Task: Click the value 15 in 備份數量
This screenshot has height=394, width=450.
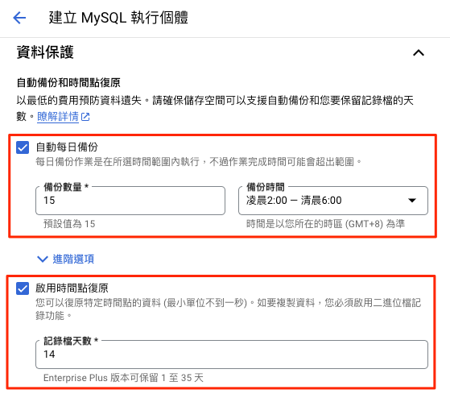Action: 49,200
